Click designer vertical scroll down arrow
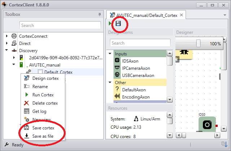The image size is (231, 151). [x=224, y=129]
